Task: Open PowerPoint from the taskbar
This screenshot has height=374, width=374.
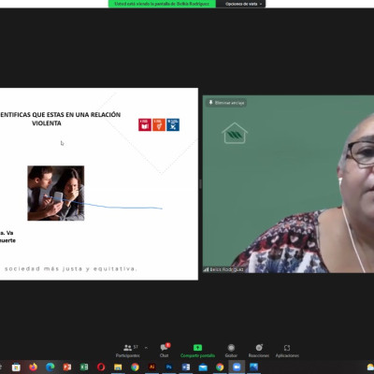Action: click(x=67, y=367)
